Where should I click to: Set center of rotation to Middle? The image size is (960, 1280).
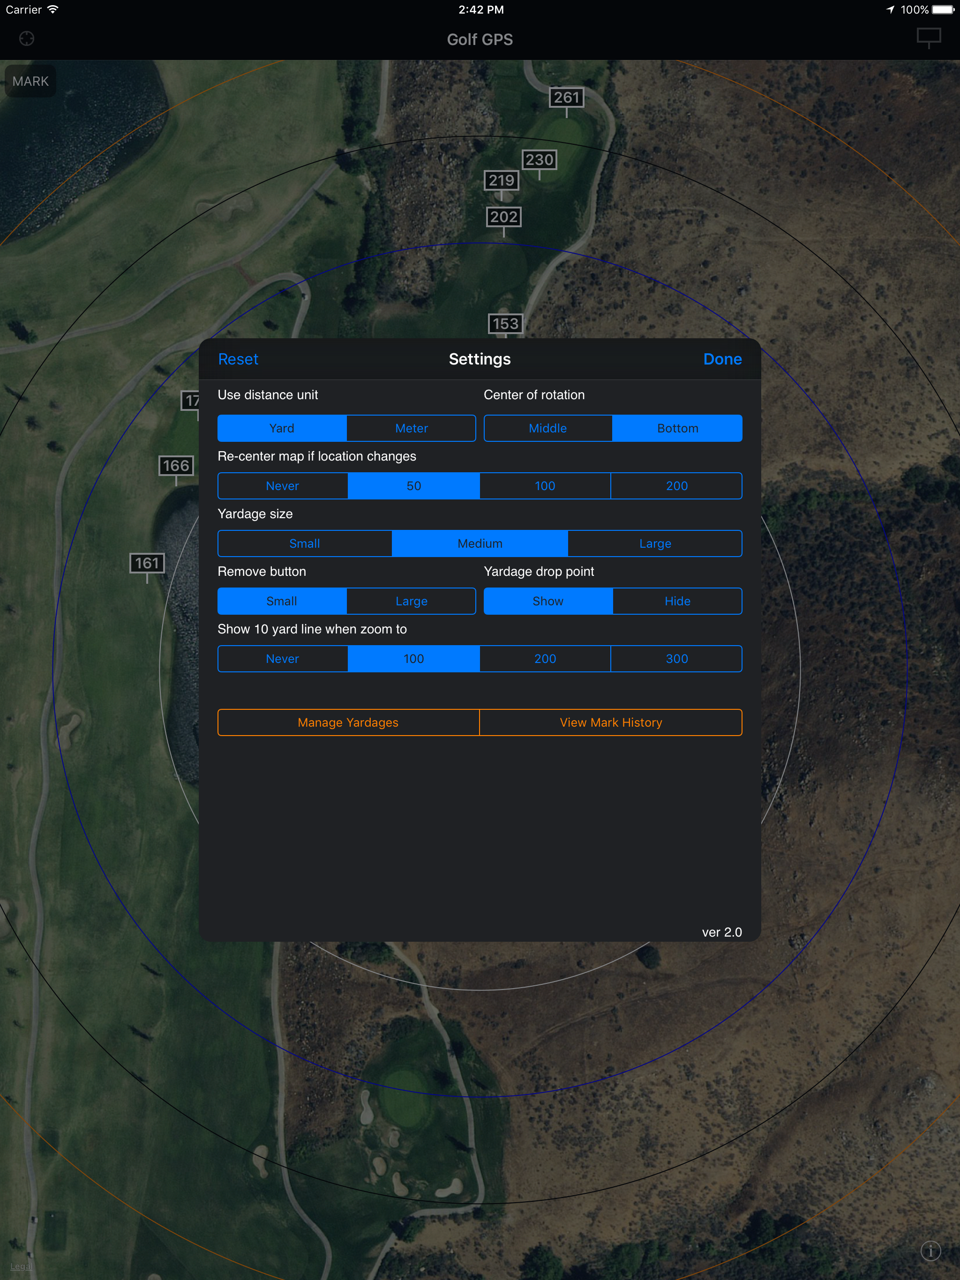[x=548, y=428]
